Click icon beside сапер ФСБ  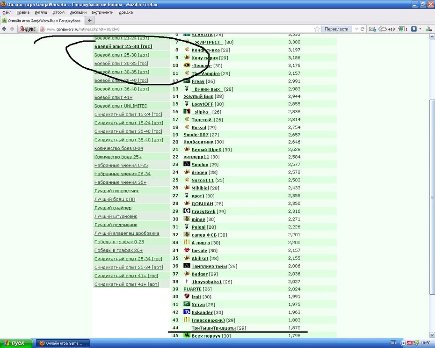pyautogui.click(x=187, y=234)
